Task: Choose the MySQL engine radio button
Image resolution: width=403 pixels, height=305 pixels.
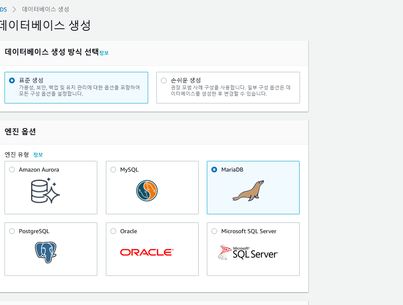Action: [113, 170]
